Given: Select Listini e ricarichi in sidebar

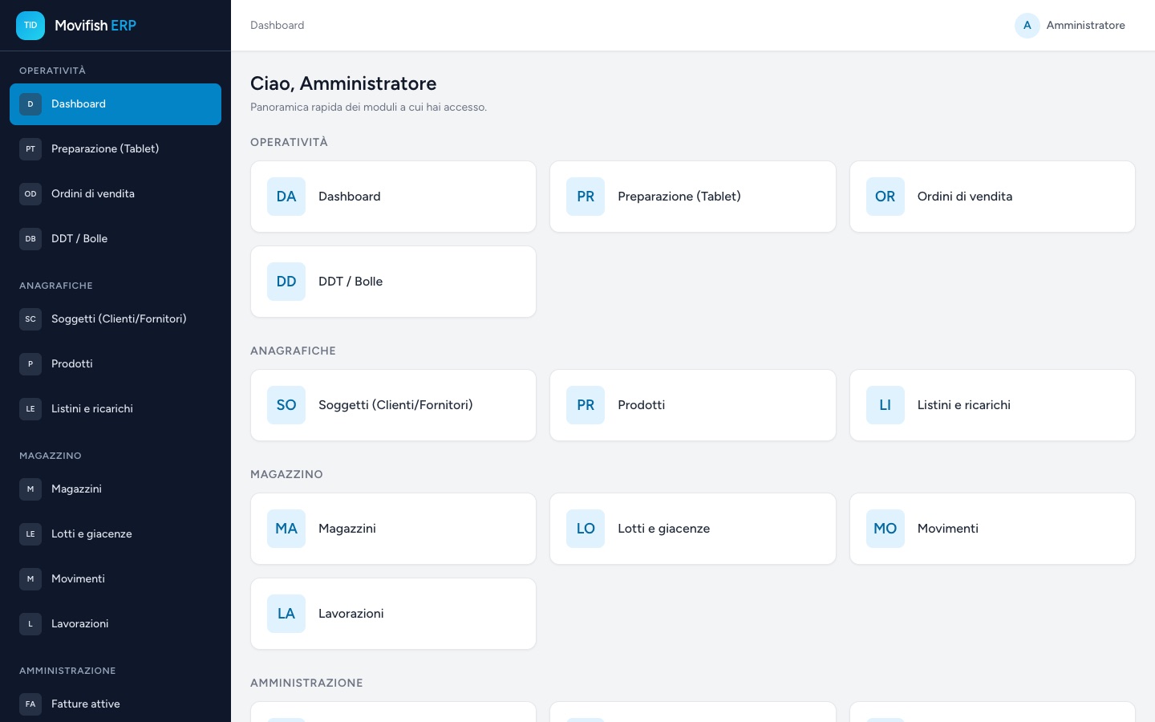Looking at the screenshot, I should 115,409.
